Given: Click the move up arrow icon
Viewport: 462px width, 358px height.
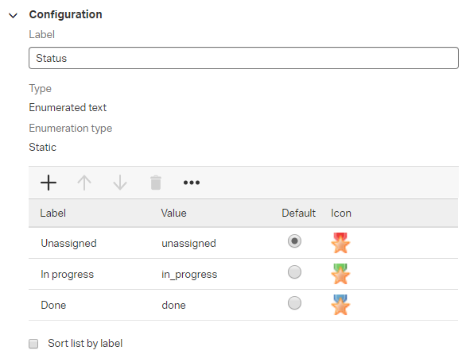Looking at the screenshot, I should 84,183.
